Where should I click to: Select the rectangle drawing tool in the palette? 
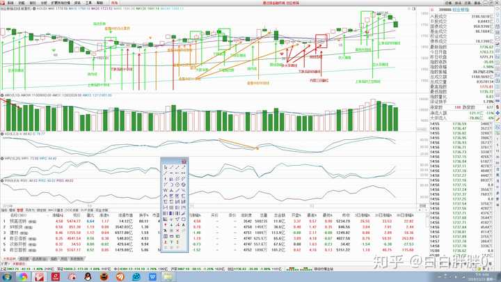click(184, 219)
